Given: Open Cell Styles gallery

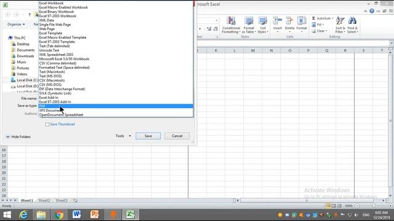Looking at the screenshot, I should tap(263, 25).
